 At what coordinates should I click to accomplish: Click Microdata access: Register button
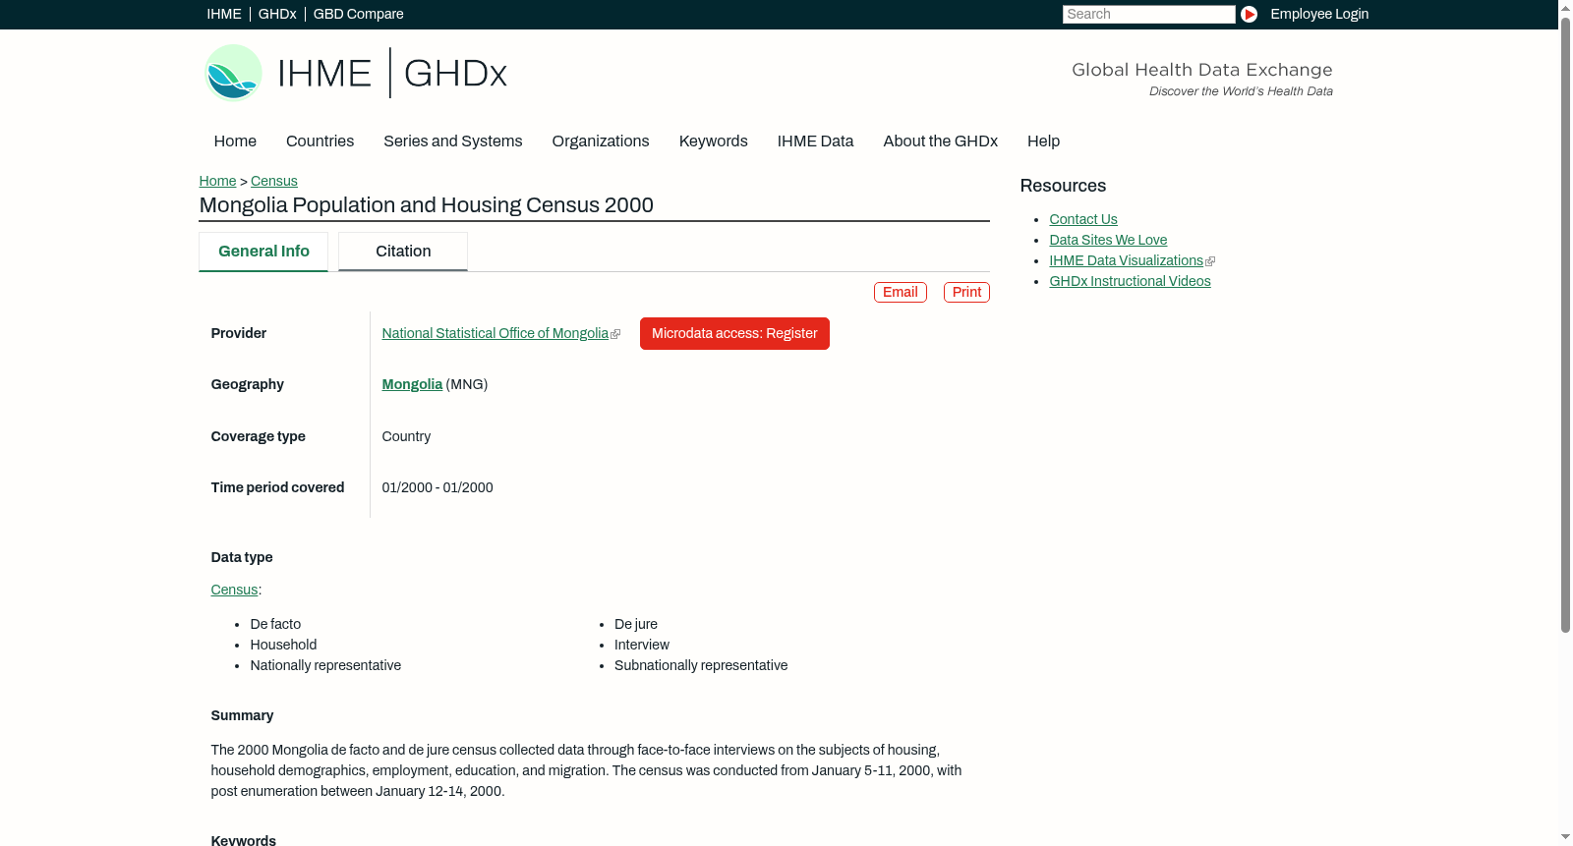pyautogui.click(x=734, y=333)
